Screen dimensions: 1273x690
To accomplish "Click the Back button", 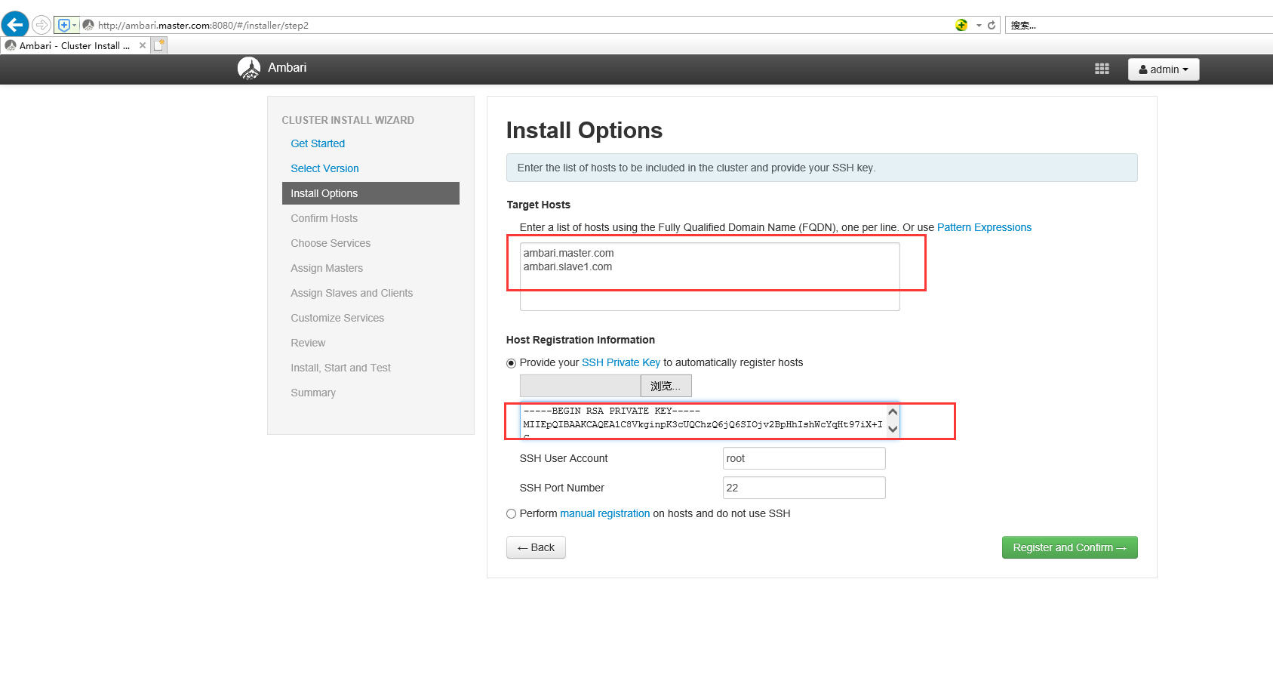I will pyautogui.click(x=536, y=547).
